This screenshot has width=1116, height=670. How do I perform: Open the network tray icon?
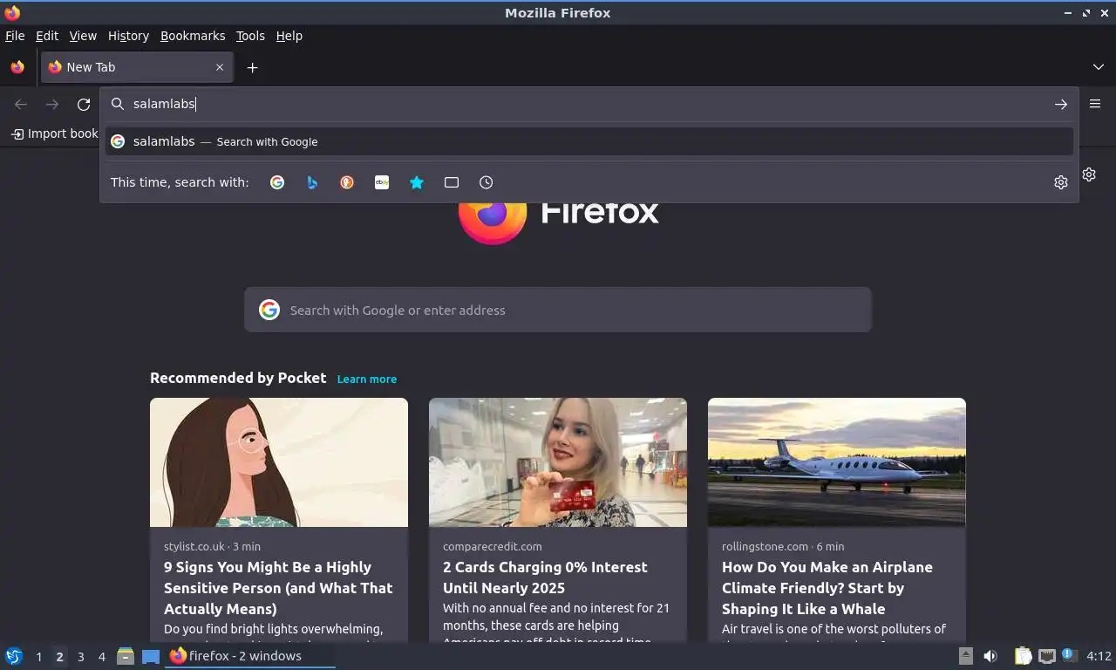1046,656
